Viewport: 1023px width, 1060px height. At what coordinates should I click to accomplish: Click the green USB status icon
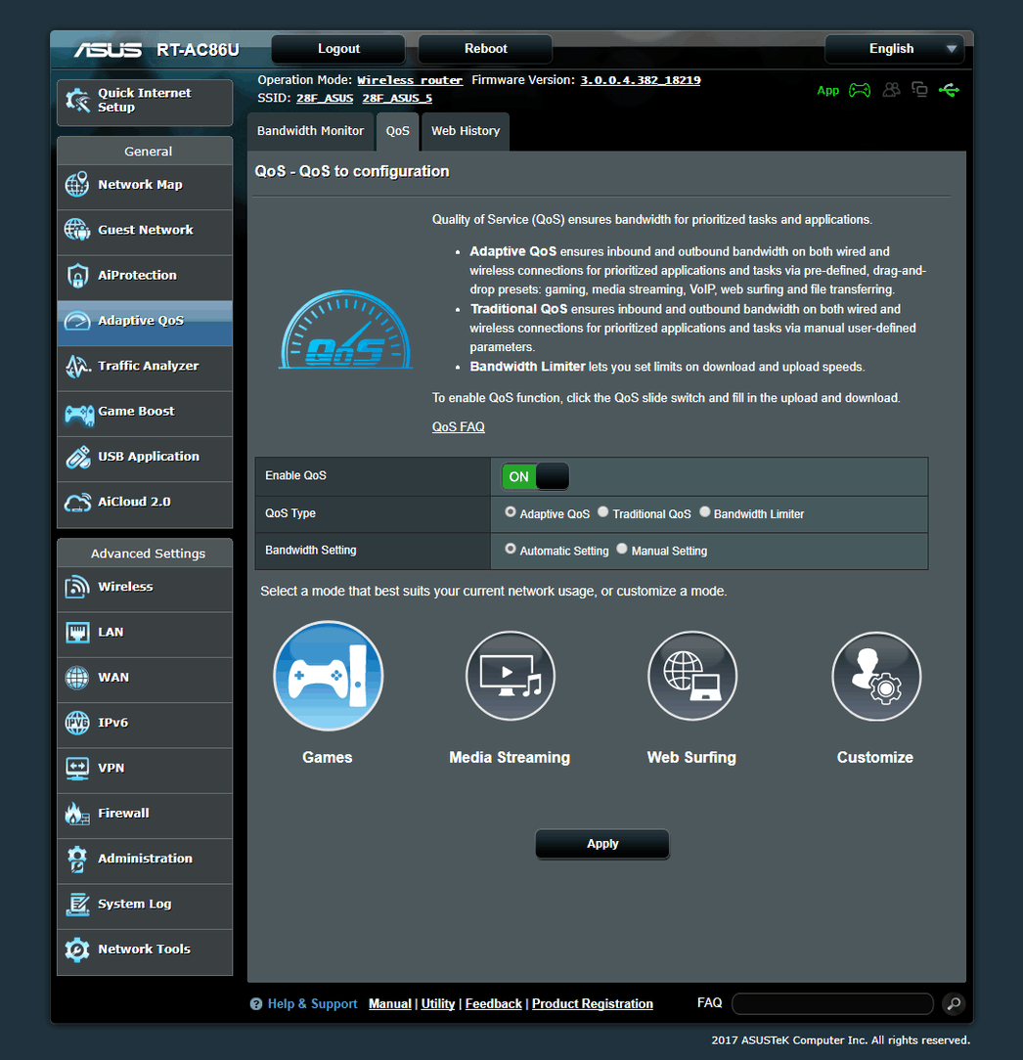[950, 90]
